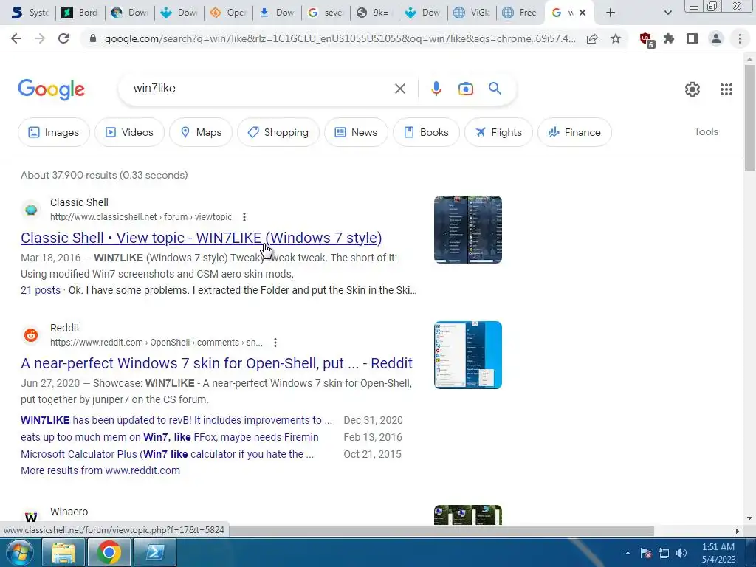Viewport: 756px width, 567px height.
Task: Switch to the Maps filter
Action: (201, 132)
